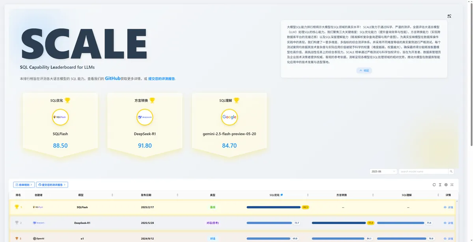Refresh the leaderboard table data
The height and width of the screenshot is (242, 473).
pos(434,185)
